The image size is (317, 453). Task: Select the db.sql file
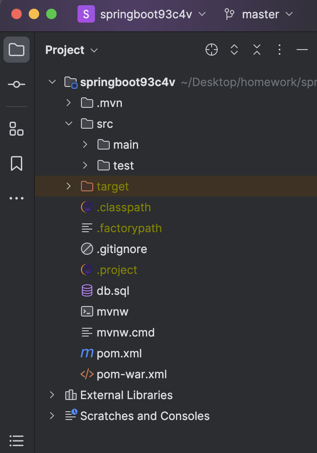point(113,291)
